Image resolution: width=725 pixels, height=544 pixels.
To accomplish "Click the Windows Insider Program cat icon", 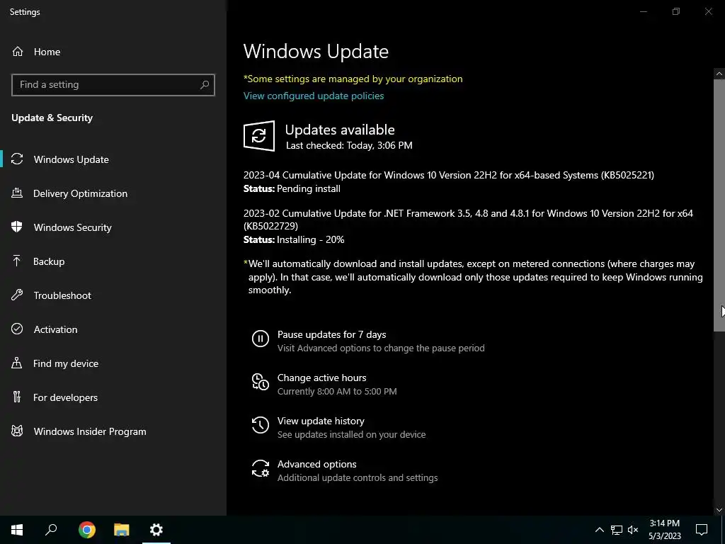I will click(17, 431).
